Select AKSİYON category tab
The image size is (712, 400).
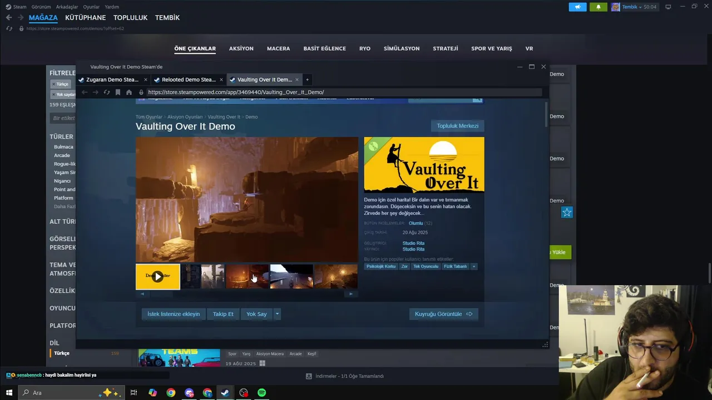tap(241, 48)
